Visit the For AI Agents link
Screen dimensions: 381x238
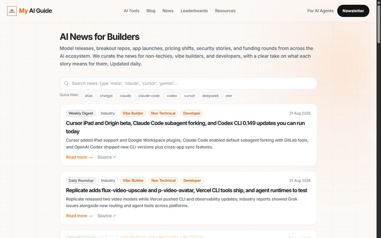[x=320, y=11]
